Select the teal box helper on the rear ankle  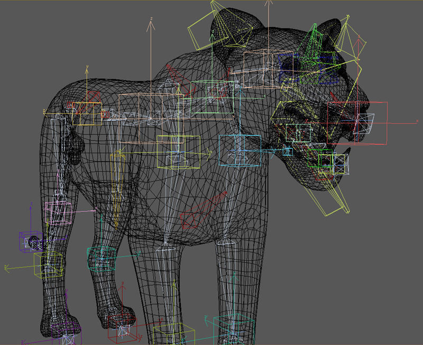(x=102, y=259)
